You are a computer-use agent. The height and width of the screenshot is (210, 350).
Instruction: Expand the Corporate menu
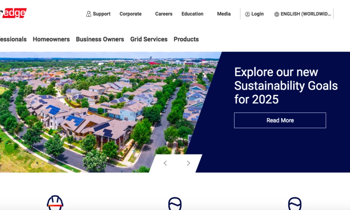click(x=130, y=14)
